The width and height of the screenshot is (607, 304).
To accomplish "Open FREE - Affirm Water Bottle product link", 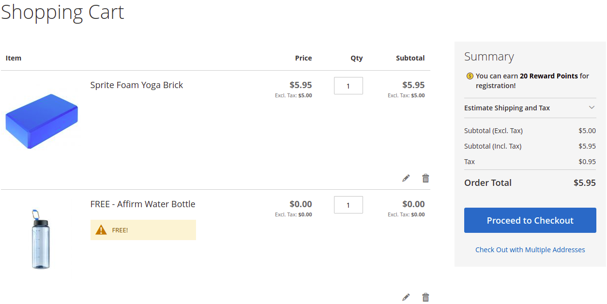I will coord(143,204).
